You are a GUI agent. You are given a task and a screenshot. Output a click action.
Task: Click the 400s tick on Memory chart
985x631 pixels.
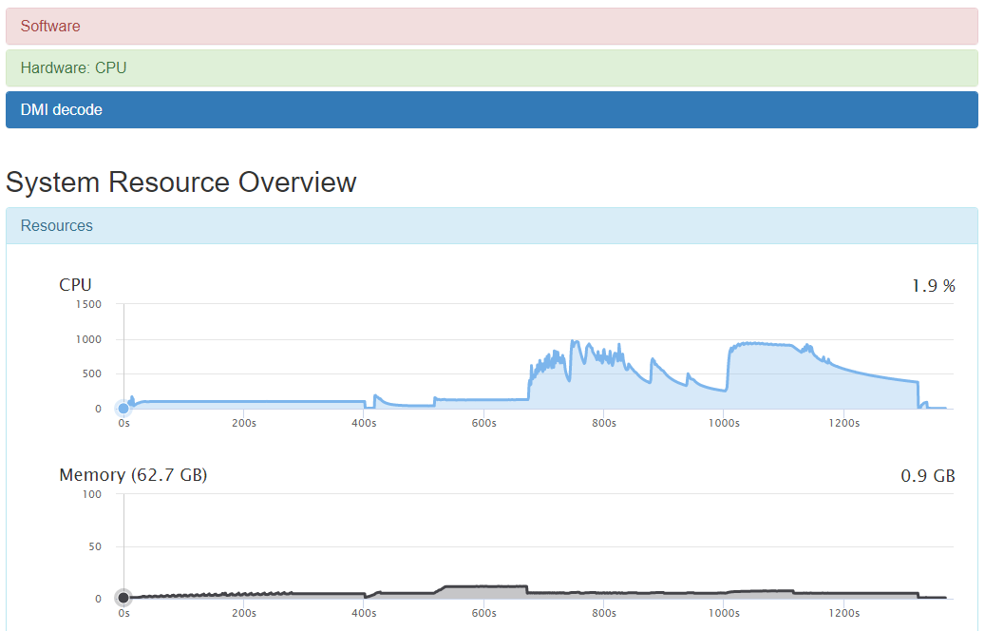coord(364,614)
